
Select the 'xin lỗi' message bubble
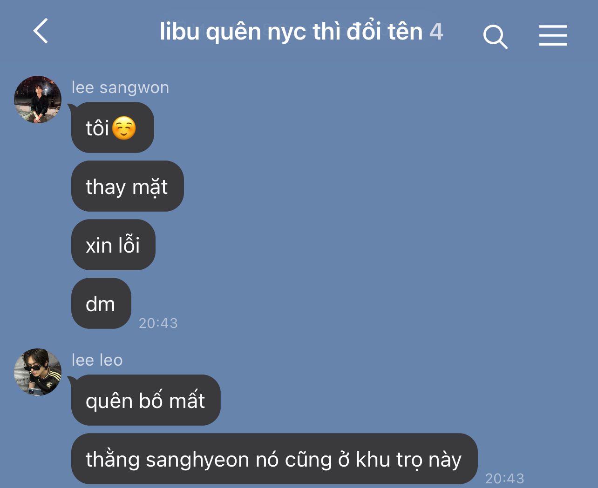(x=113, y=245)
